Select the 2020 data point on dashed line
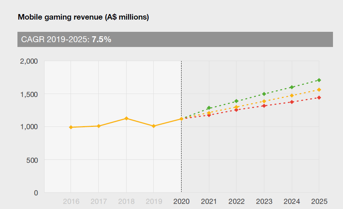 point(182,119)
